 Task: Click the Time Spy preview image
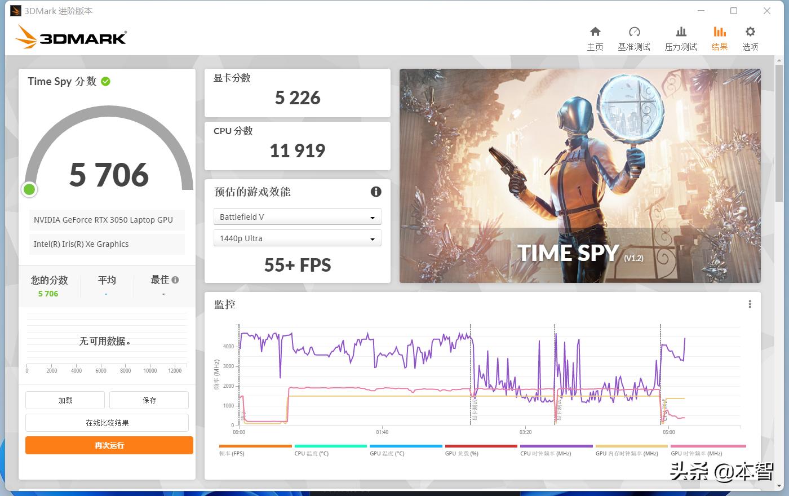click(580, 176)
